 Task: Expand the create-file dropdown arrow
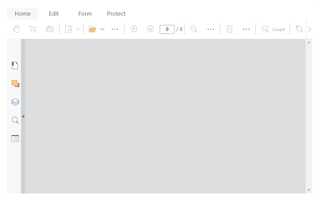tap(78, 29)
